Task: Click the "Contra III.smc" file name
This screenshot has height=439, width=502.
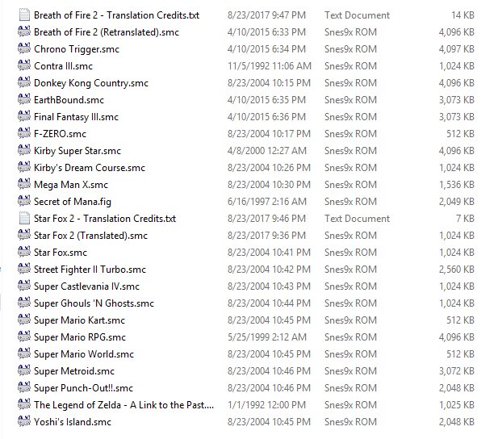Action: point(63,66)
